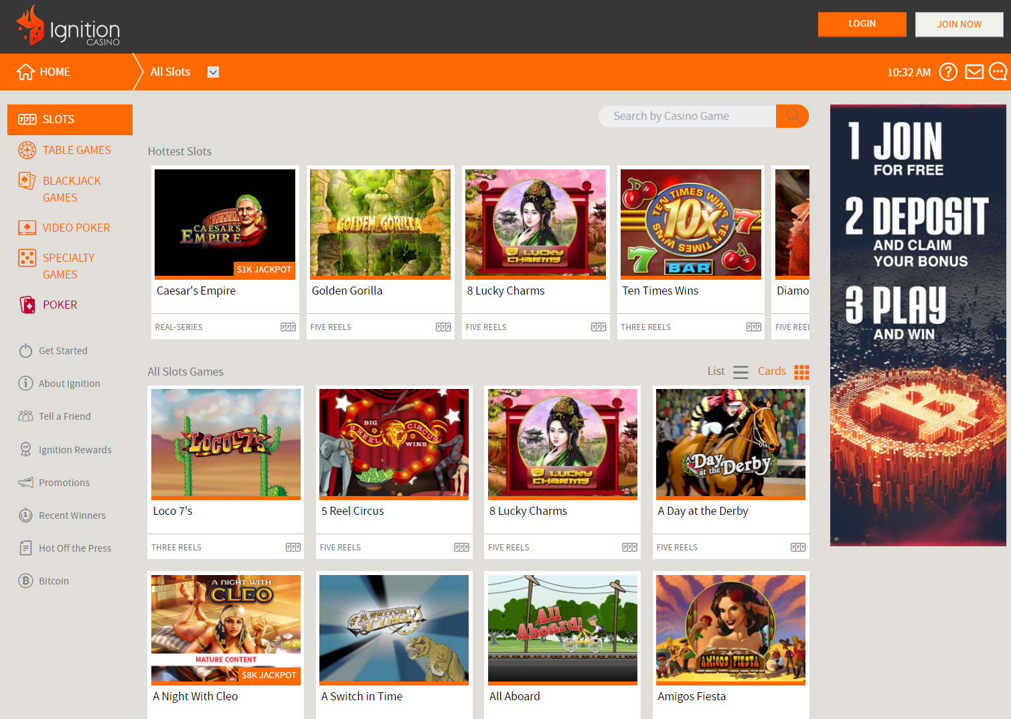Open the help question mark icon

948,72
